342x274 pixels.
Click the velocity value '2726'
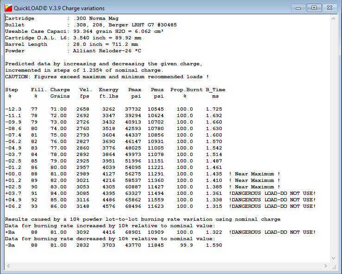[x=83, y=122]
